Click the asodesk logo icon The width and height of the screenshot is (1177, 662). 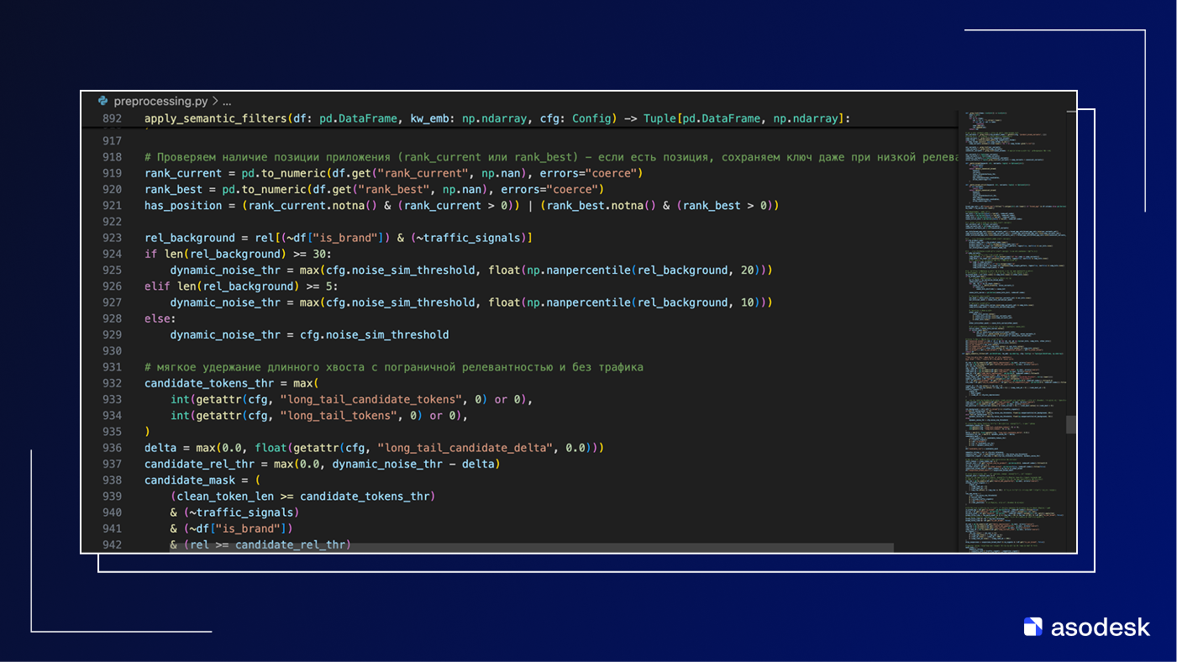1033,627
